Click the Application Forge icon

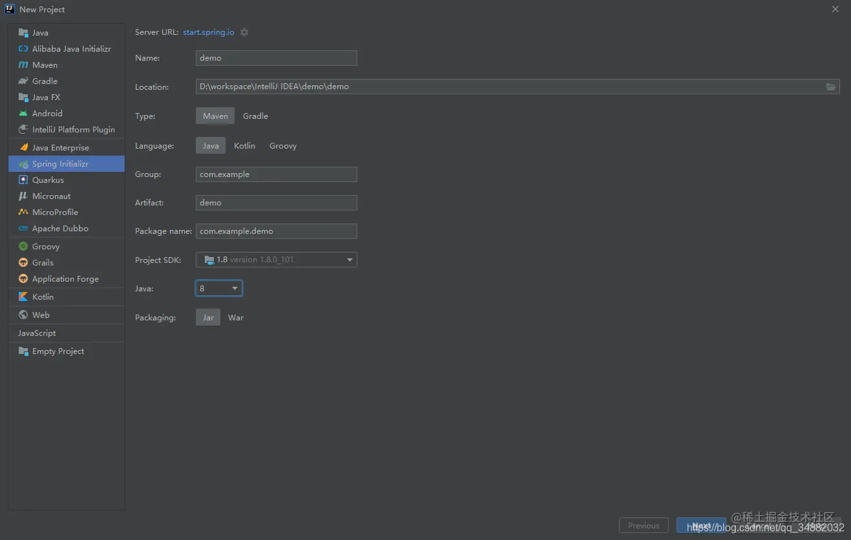[x=23, y=278]
